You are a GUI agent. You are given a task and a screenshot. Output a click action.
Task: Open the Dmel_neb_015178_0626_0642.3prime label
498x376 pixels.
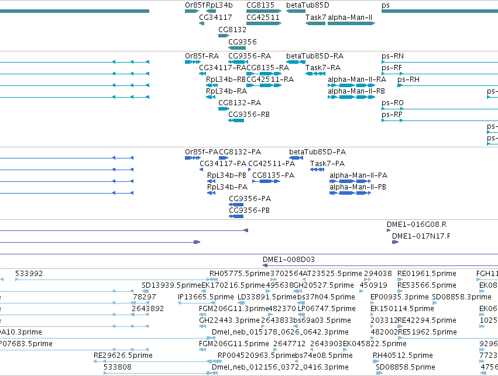(x=280, y=332)
